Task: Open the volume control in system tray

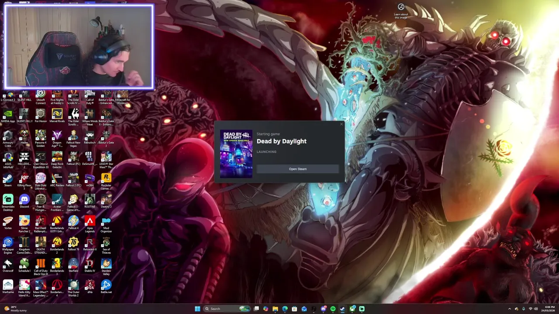Action: [537, 309]
